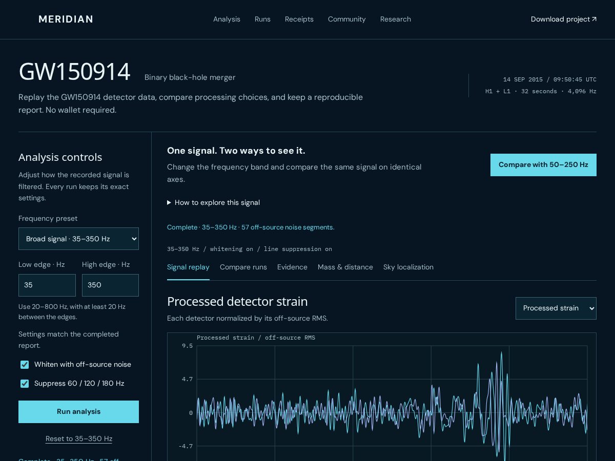Image resolution: width=615 pixels, height=461 pixels.
Task: Click the Download project link
Action: point(564,19)
